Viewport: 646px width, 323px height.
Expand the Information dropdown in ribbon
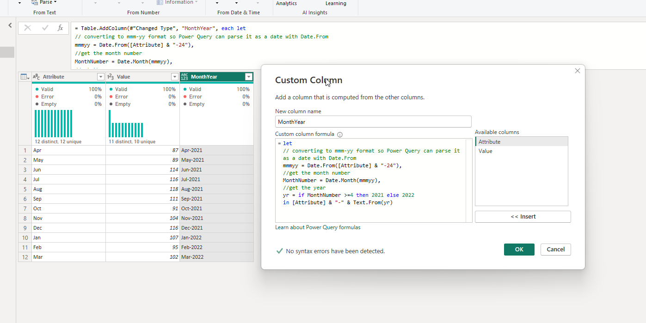196,2
